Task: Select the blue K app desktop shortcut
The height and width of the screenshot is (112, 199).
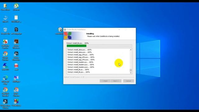Action: click(5, 67)
